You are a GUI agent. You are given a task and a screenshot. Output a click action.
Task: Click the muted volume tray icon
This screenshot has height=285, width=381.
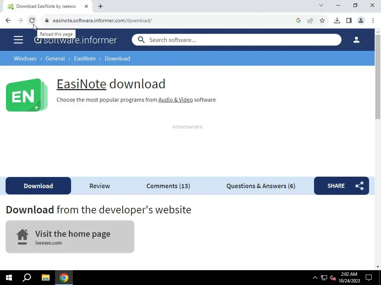(x=333, y=278)
